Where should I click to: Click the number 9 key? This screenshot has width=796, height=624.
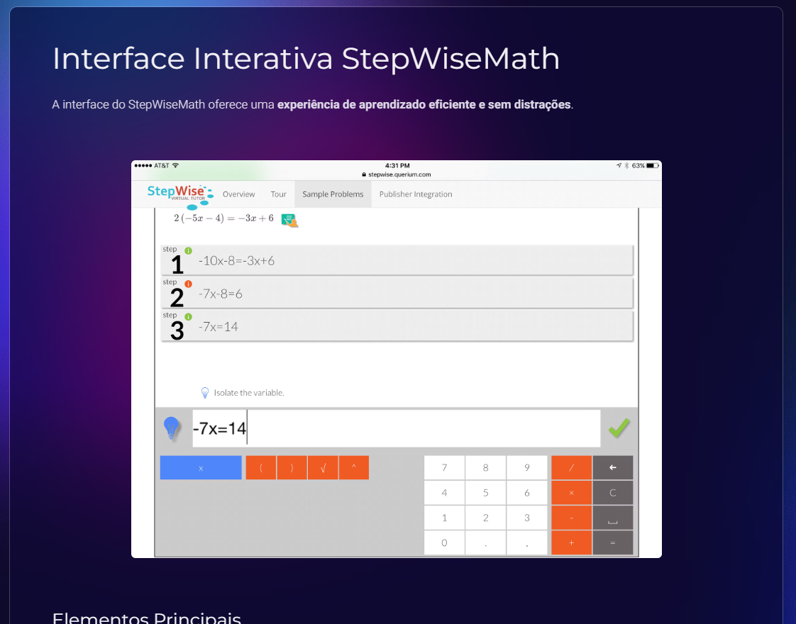pyautogui.click(x=527, y=468)
